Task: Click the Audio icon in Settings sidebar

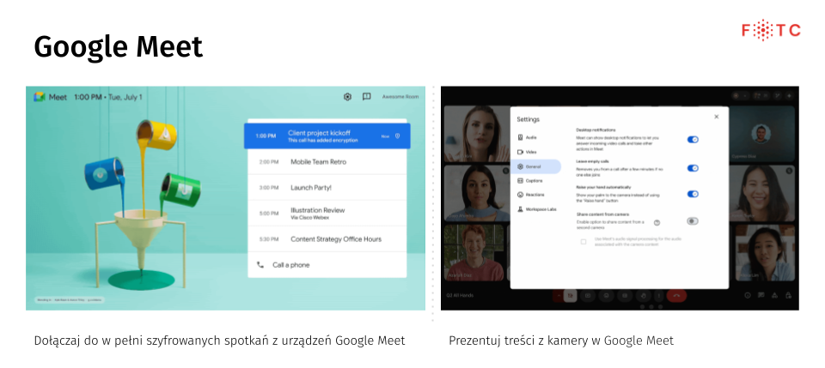Action: click(x=520, y=137)
